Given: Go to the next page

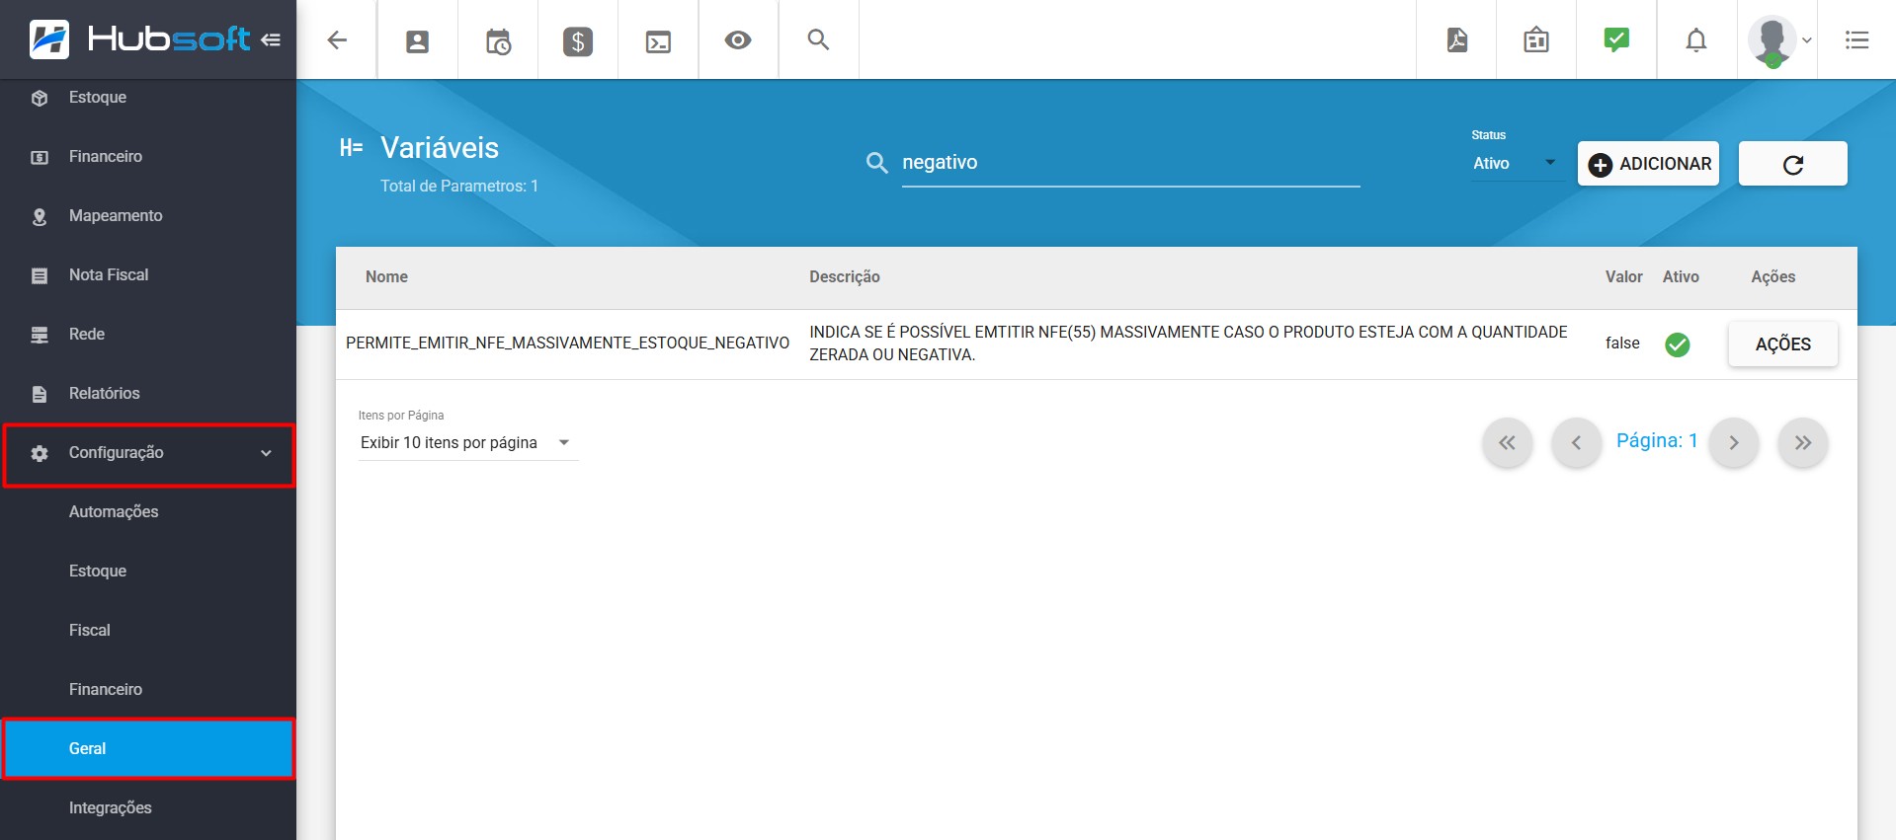Looking at the screenshot, I should 1734,443.
